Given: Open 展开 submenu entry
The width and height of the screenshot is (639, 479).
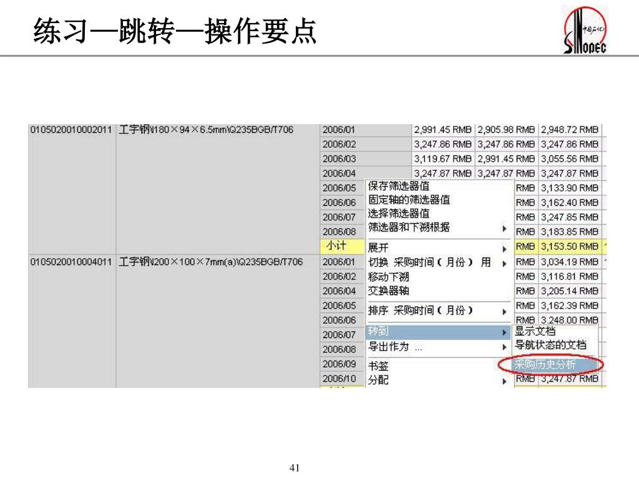Looking at the screenshot, I should 439,248.
